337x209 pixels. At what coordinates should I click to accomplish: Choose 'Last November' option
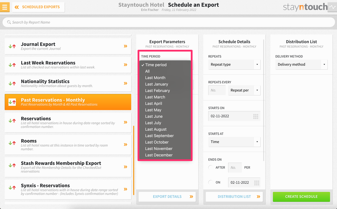[x=165, y=148]
